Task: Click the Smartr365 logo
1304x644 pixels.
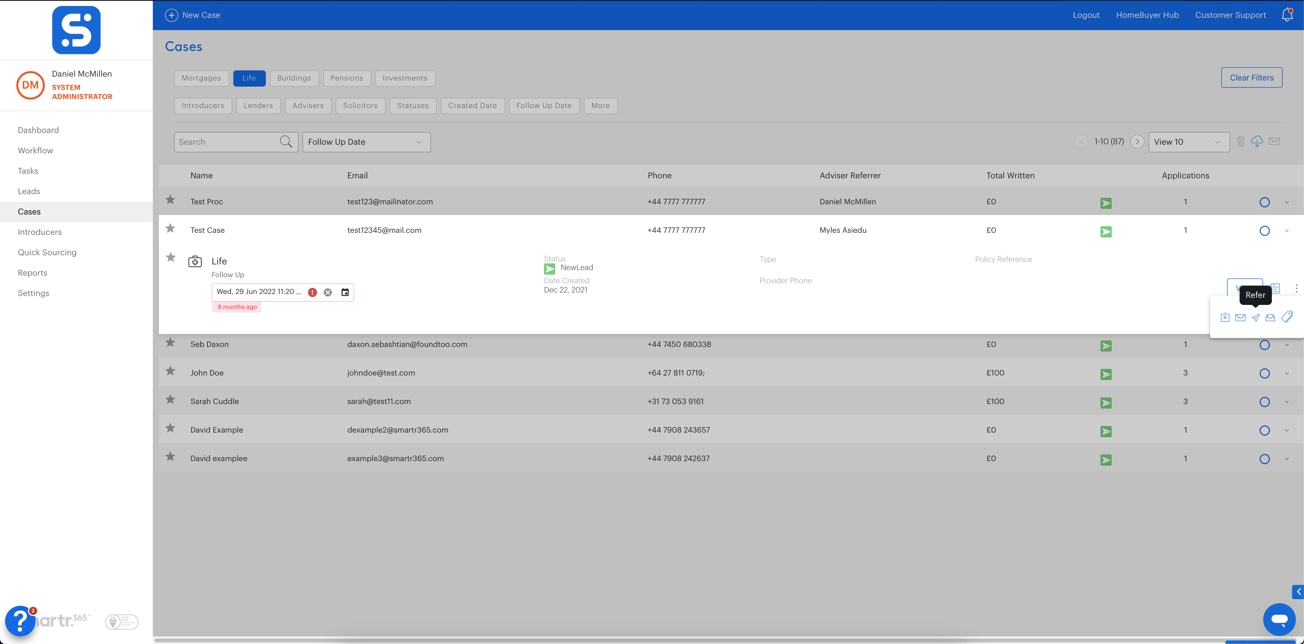Action: point(76,30)
